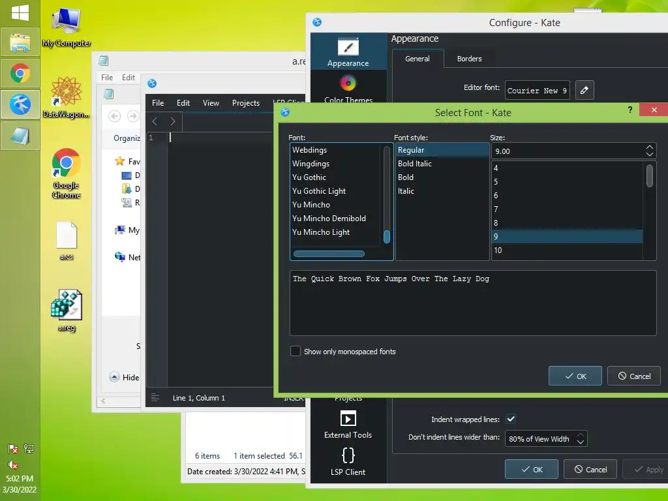Click the muted speaker tray icon

point(13,464)
